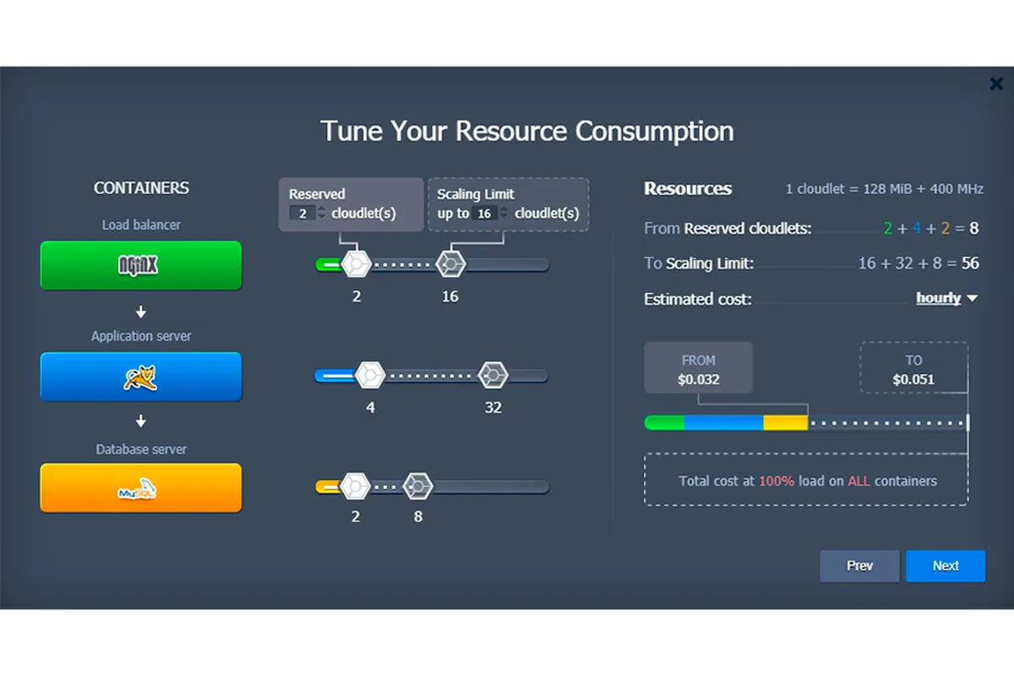Click the blue segment of the cost bar
The image size is (1014, 676).
click(x=724, y=423)
